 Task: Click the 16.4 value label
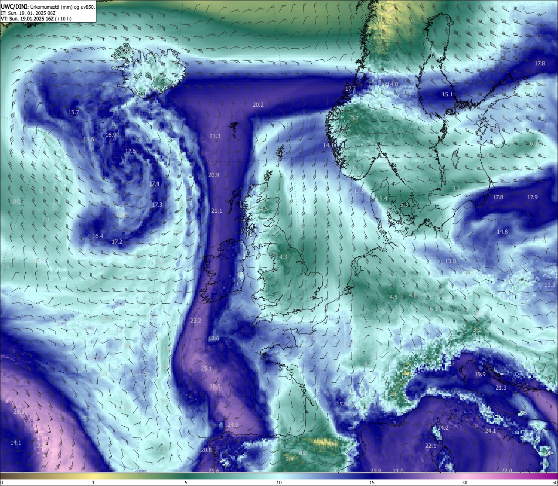click(x=98, y=236)
